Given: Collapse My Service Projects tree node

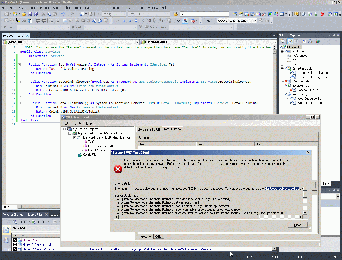Looking at the screenshot, I should pyautogui.click(x=64, y=129).
